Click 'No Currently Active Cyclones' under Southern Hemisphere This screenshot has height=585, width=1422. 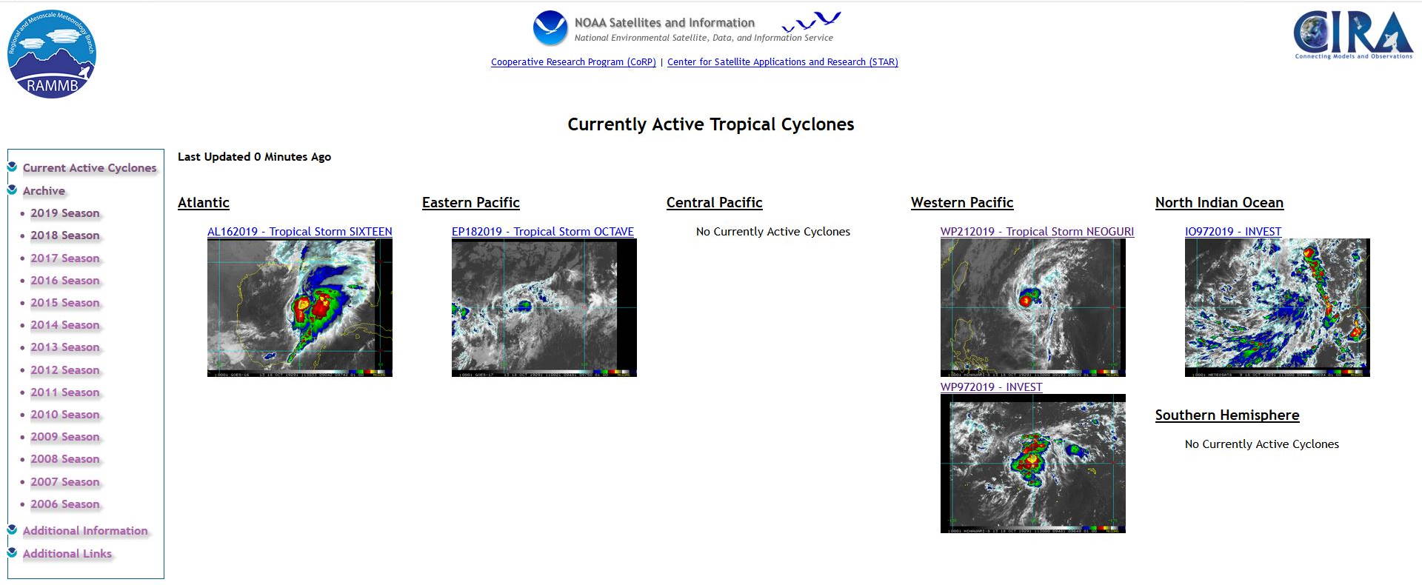coord(1262,444)
